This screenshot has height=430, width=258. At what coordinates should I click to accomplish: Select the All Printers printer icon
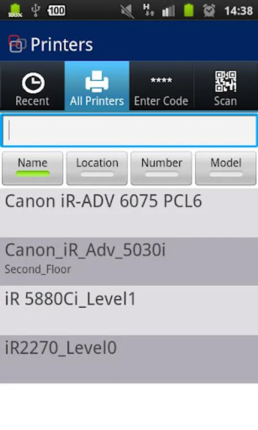point(97,81)
